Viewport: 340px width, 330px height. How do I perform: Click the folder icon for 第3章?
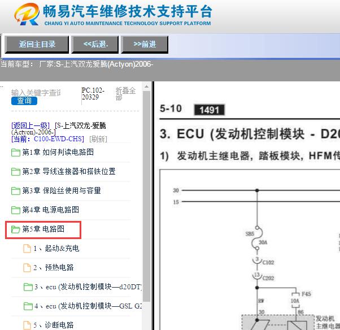tap(16, 191)
